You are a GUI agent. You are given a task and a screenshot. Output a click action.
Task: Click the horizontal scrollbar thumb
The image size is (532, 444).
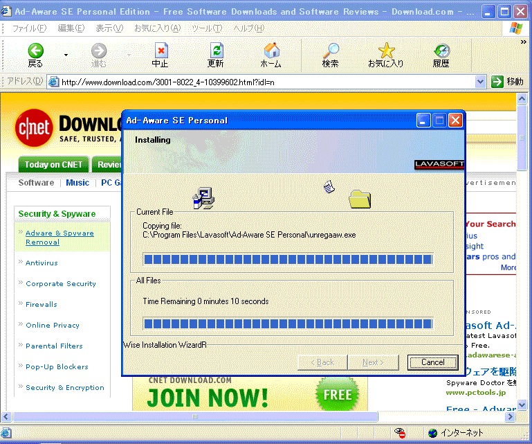(x=195, y=417)
